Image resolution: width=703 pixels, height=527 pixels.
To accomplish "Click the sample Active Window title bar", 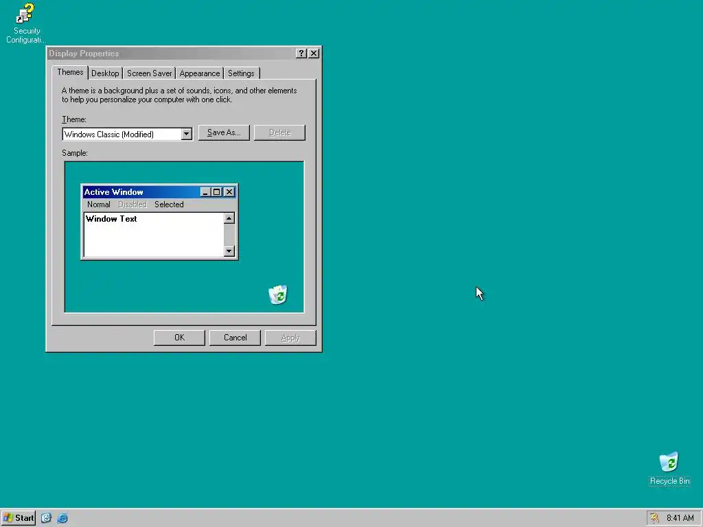I will 141,192.
